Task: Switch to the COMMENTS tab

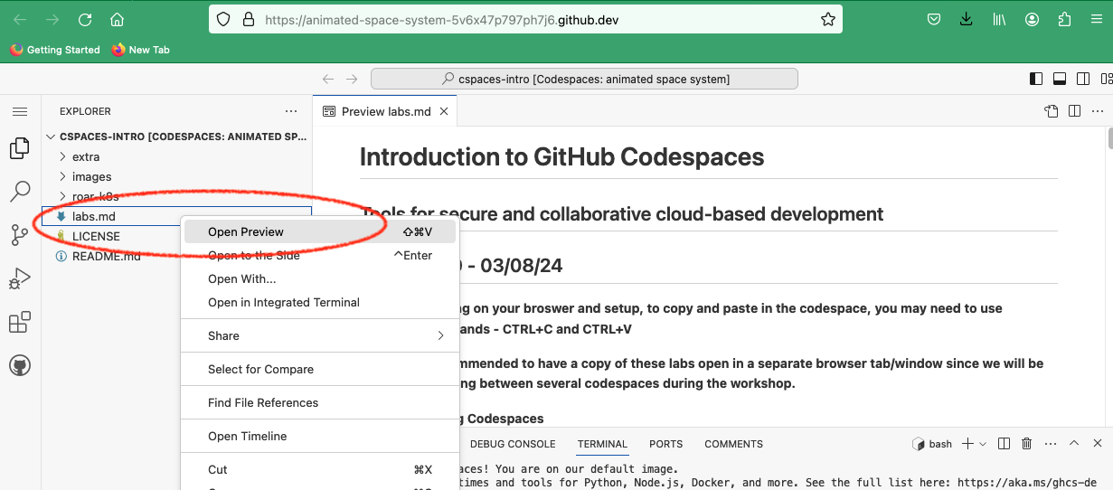Action: [x=734, y=444]
